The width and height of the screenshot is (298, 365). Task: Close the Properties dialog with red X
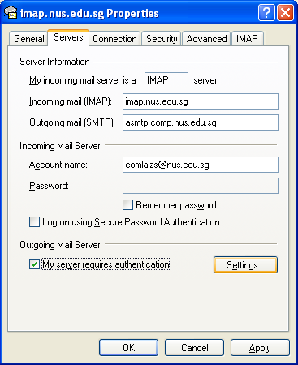coord(285,13)
